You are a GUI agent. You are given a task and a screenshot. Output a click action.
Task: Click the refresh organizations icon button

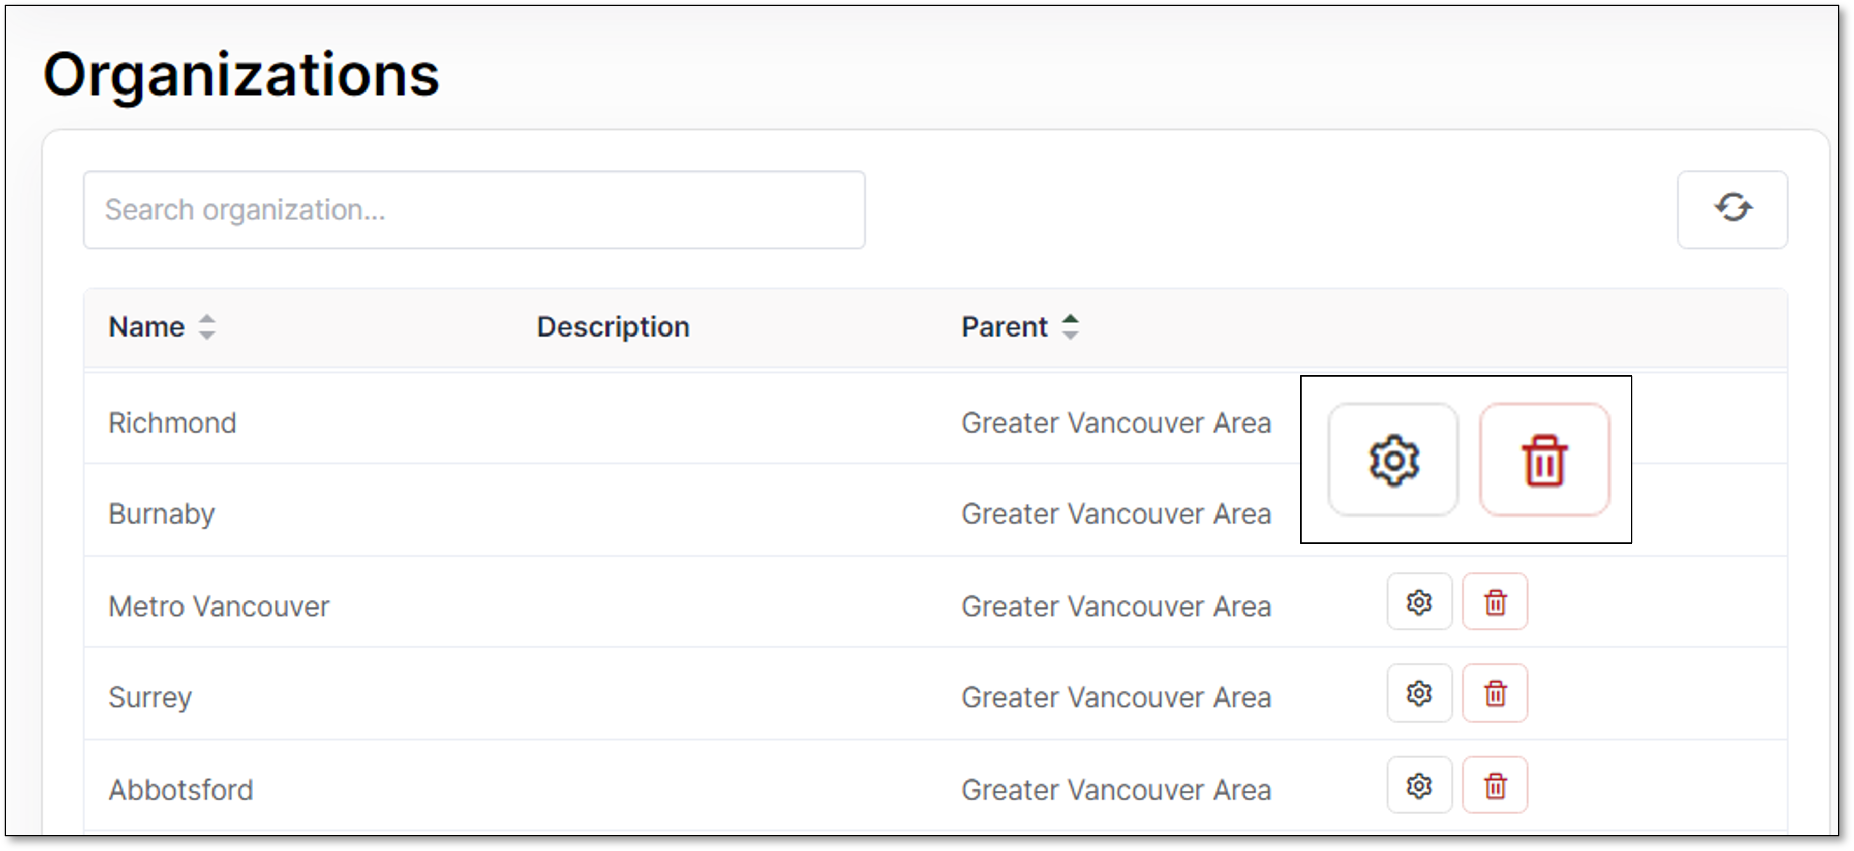click(x=1731, y=209)
